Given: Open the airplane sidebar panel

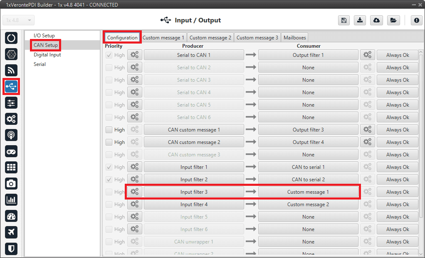Looking at the screenshot, I should 11,232.
